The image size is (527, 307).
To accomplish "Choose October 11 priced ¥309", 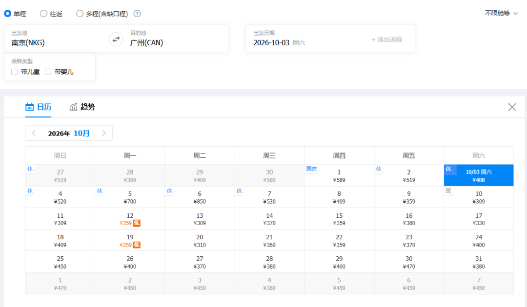I will (x=60, y=219).
